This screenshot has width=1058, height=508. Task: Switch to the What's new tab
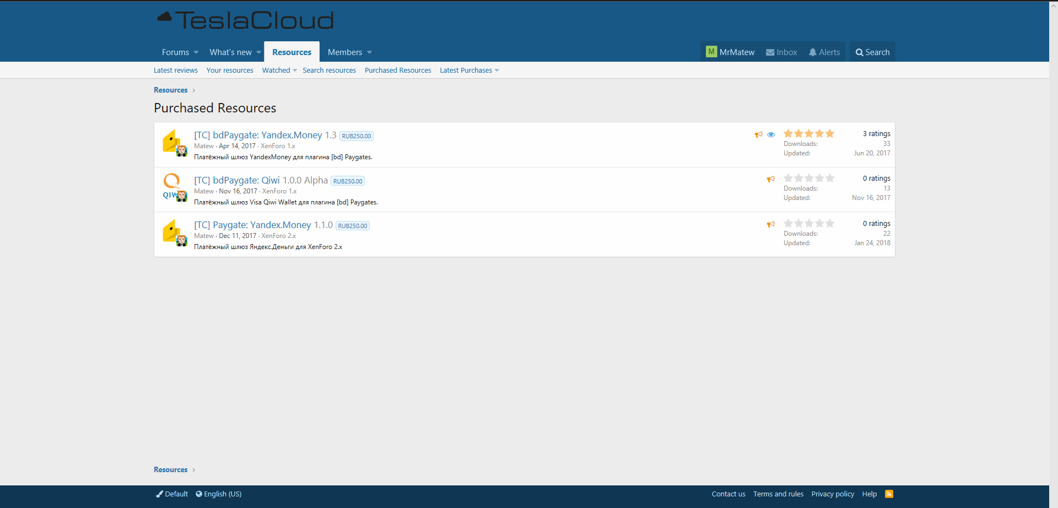230,52
